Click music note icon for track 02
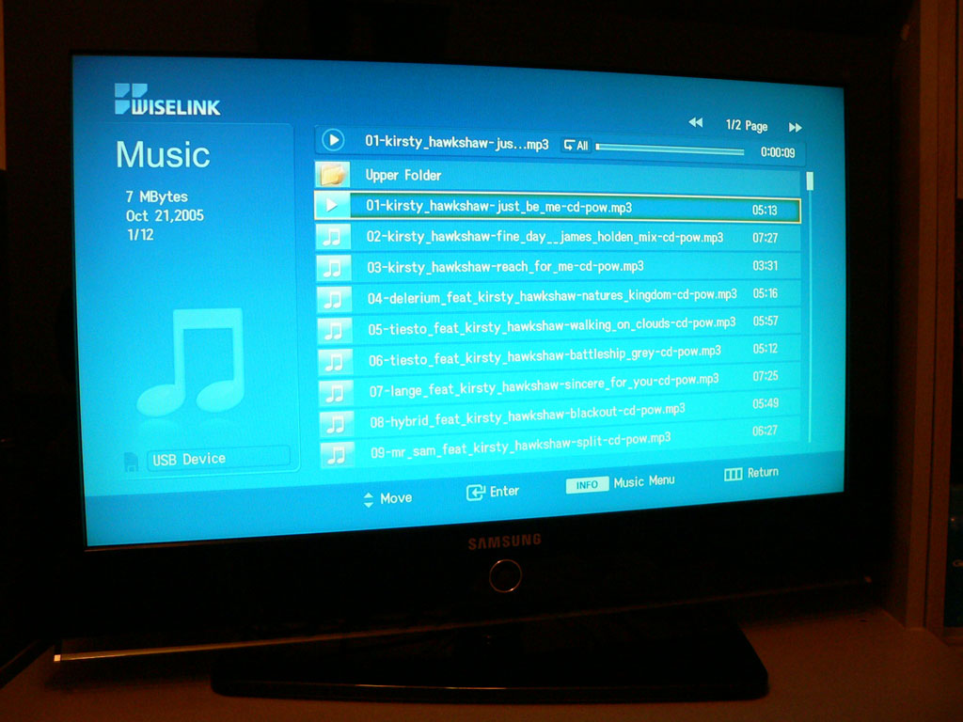The width and height of the screenshot is (963, 722). 331,238
